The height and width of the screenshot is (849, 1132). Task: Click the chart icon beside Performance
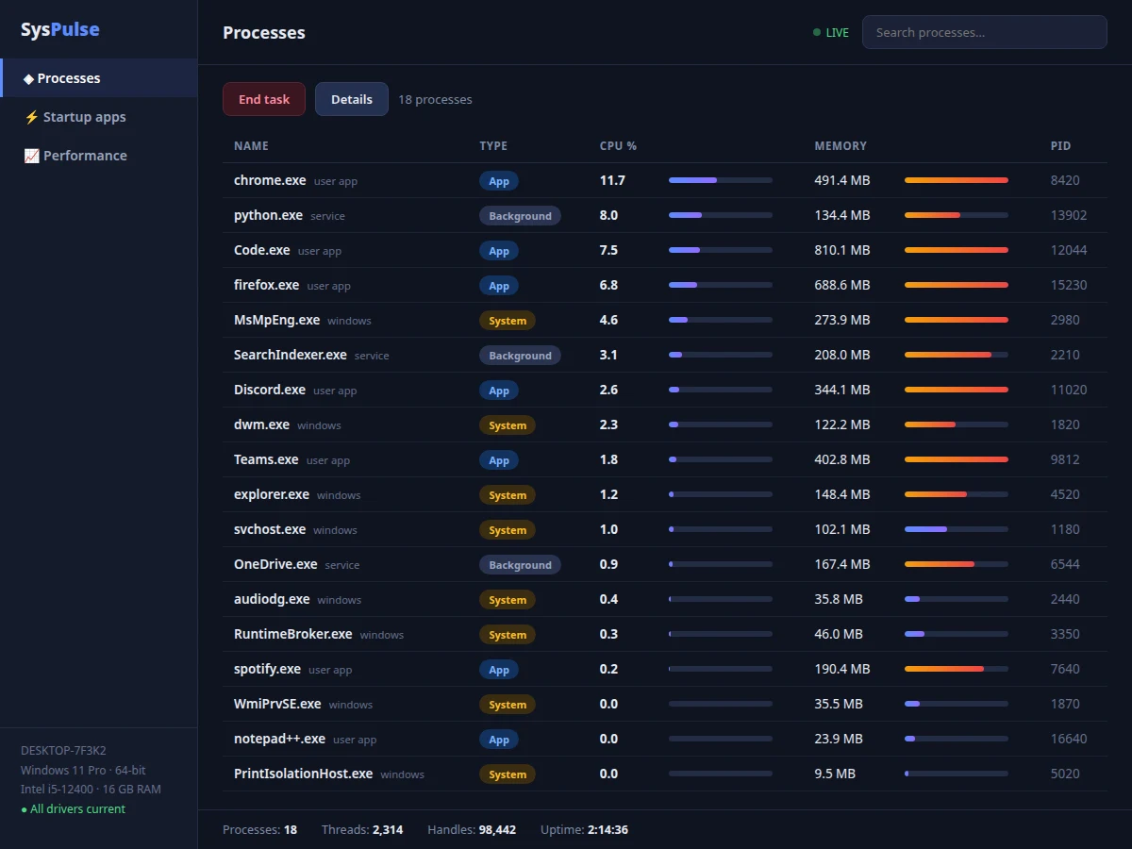click(x=31, y=156)
